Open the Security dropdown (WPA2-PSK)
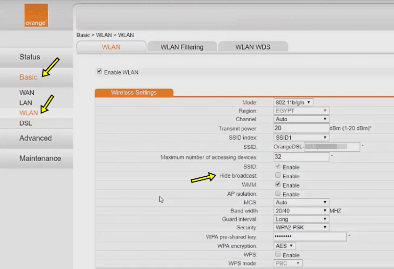Viewport: 394px width, 269px height. click(302, 227)
